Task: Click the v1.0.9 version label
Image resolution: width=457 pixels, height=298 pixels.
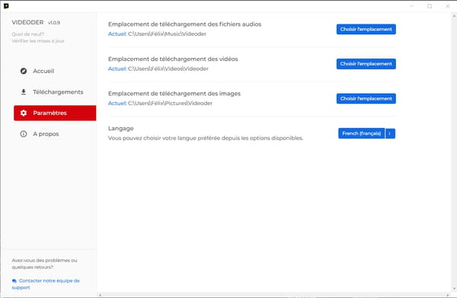Action: pos(54,22)
